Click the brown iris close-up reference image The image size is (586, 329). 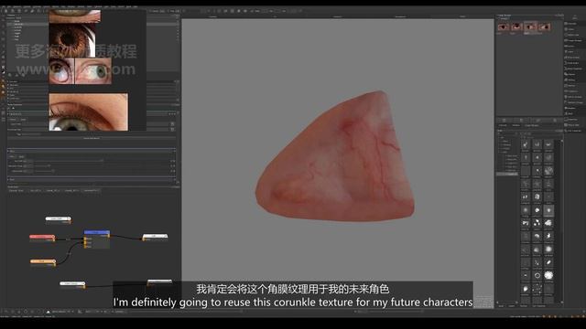click(x=72, y=40)
